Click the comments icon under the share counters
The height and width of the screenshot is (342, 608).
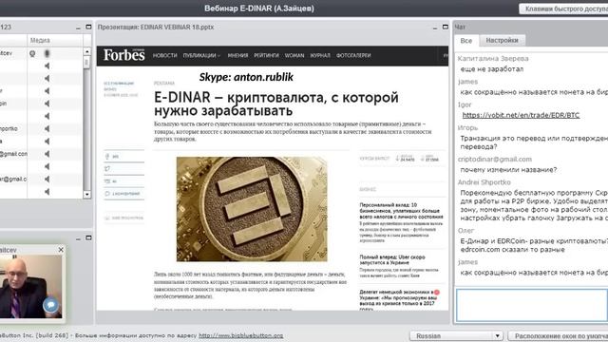pyautogui.click(x=107, y=194)
